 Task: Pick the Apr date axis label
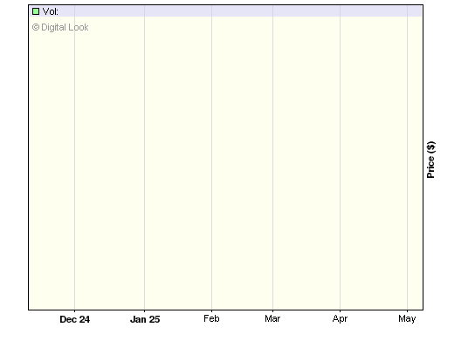point(340,319)
